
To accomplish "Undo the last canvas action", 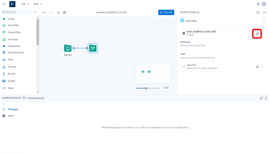I will pyautogui.click(x=44, y=13).
